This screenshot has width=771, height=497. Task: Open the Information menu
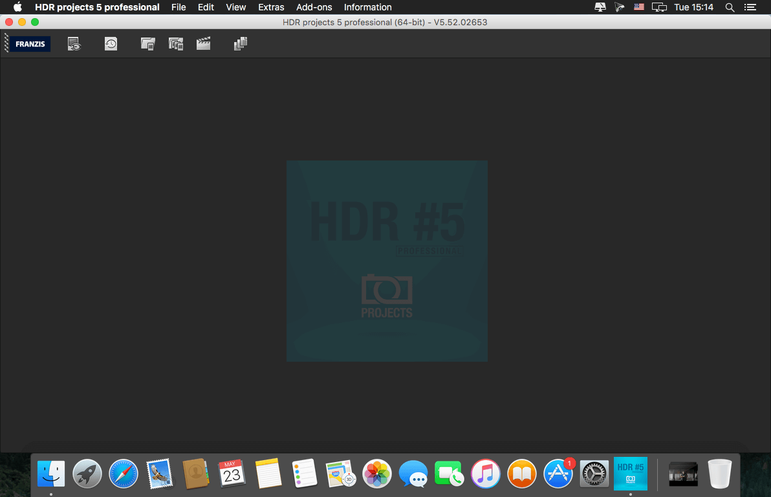(x=368, y=7)
